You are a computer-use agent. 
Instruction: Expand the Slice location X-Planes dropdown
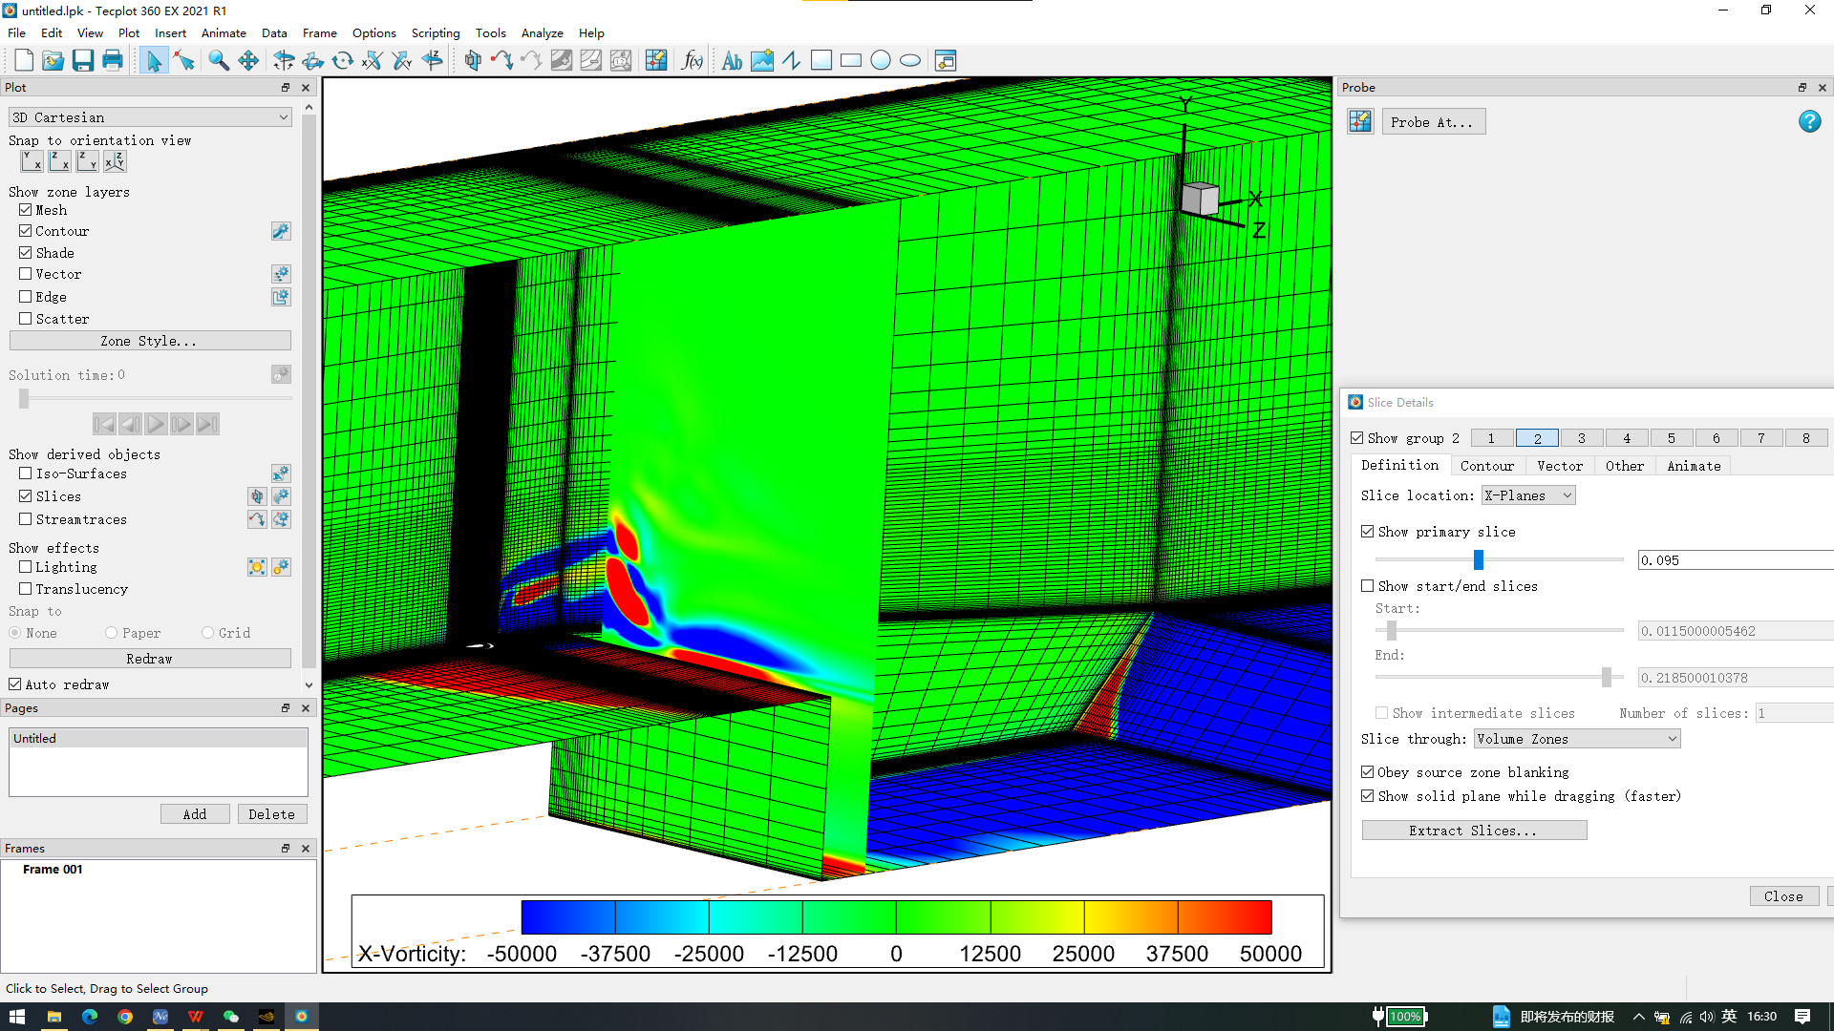(1527, 495)
